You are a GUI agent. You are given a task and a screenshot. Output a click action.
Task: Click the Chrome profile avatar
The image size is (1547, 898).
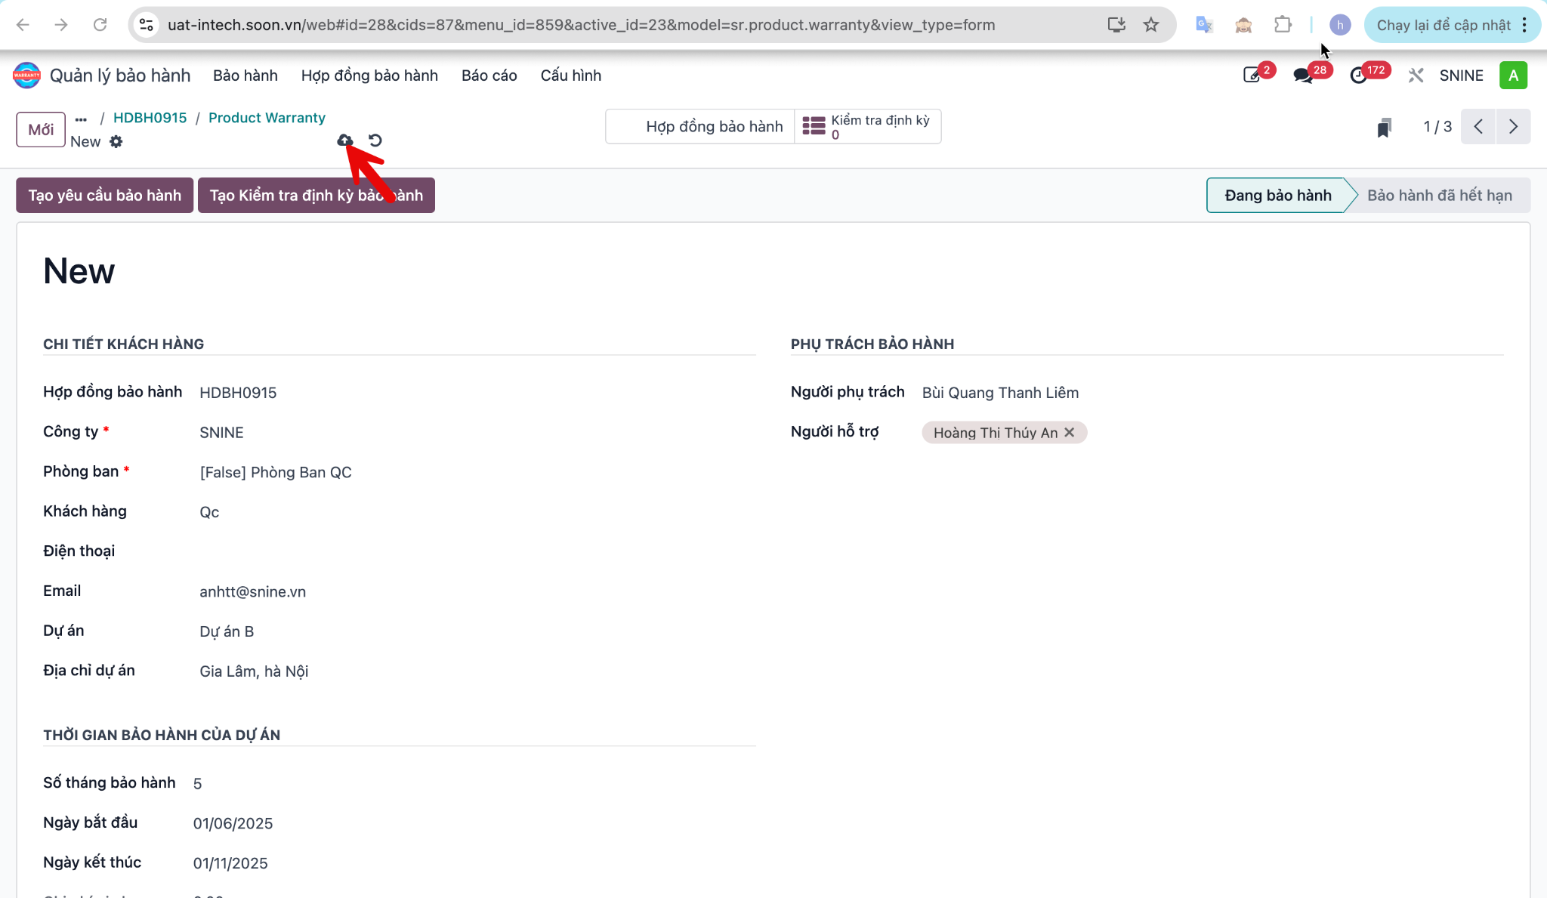pyautogui.click(x=1340, y=25)
